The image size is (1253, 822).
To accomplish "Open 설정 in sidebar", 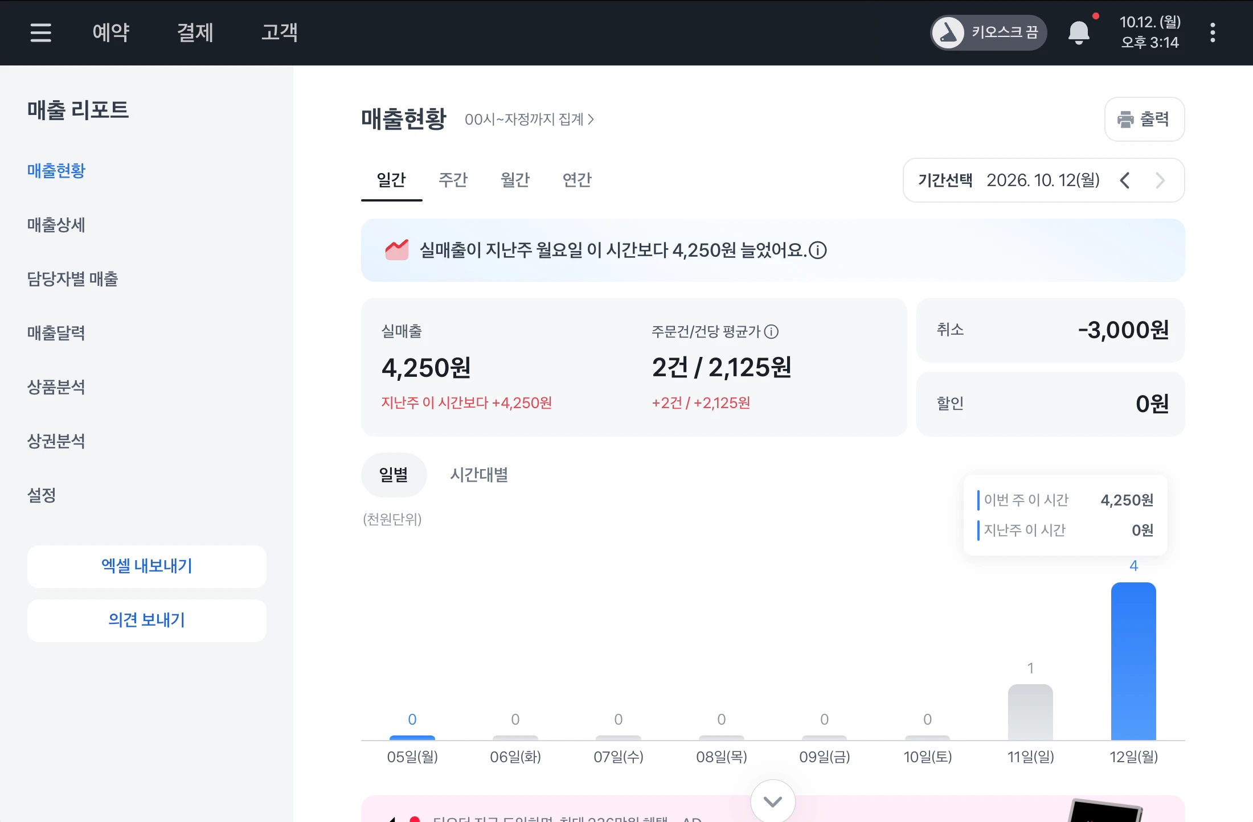I will (42, 495).
